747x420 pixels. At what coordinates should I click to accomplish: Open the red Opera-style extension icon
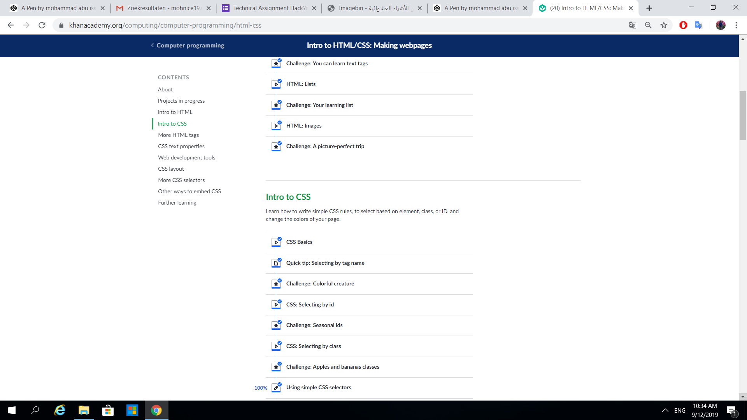(683, 25)
